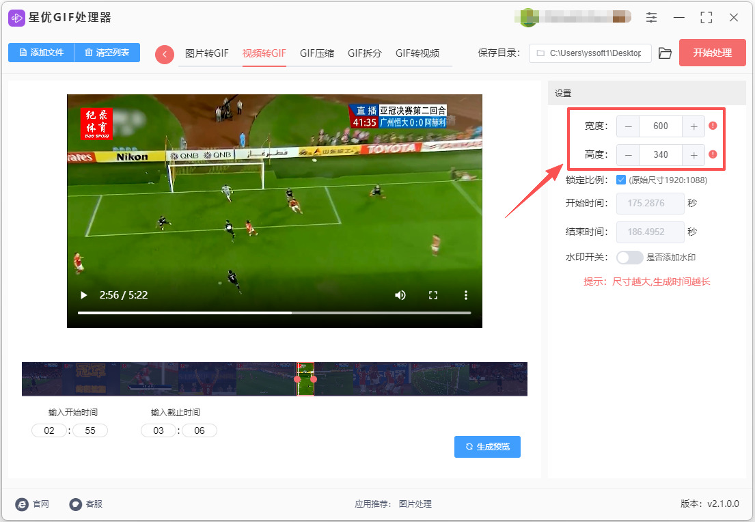
Task: Click the warning icon beside width field
Action: pyautogui.click(x=713, y=126)
